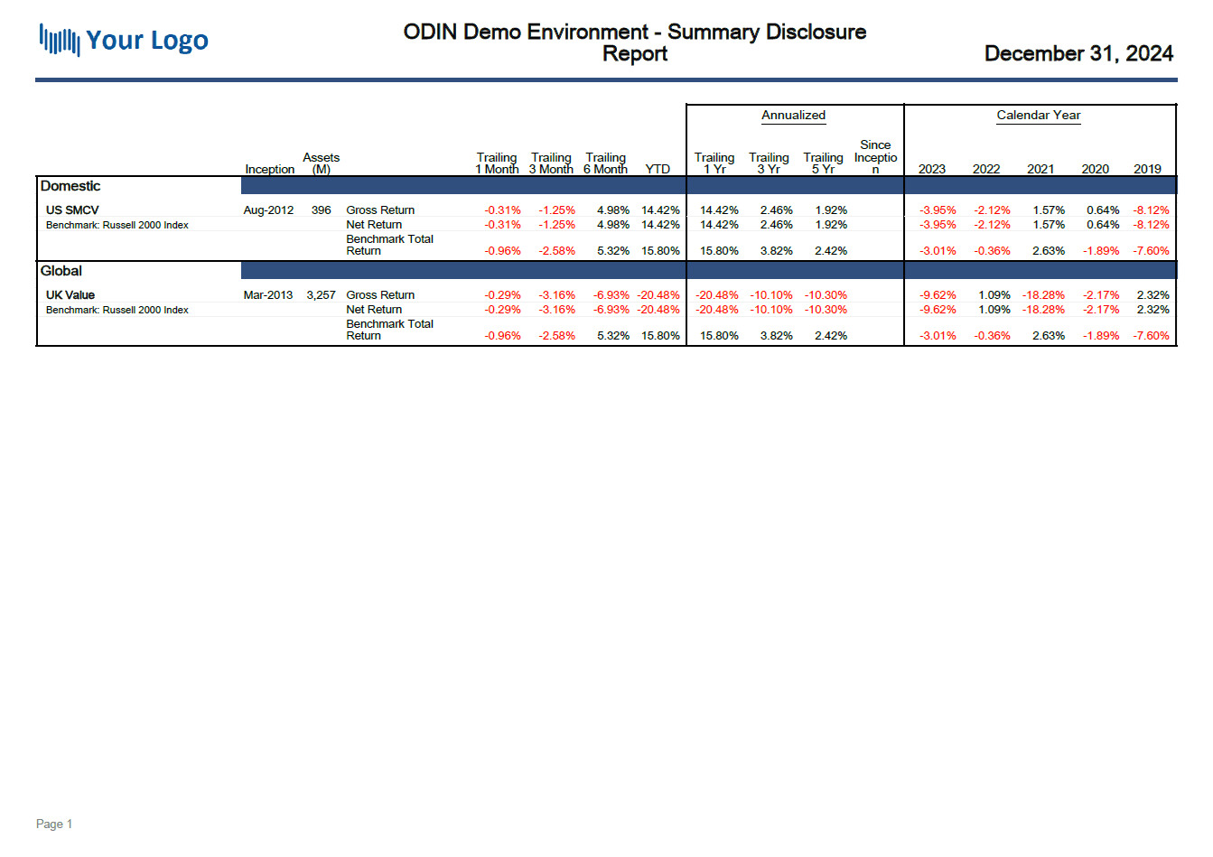Select the Summary Disclosure Report title
The height and width of the screenshot is (857, 1213).
[634, 42]
